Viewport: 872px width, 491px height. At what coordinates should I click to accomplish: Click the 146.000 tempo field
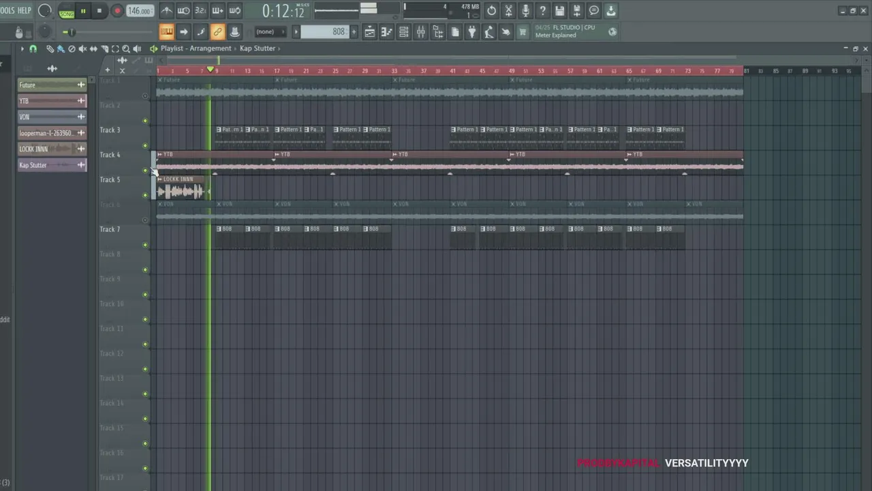[x=140, y=11]
